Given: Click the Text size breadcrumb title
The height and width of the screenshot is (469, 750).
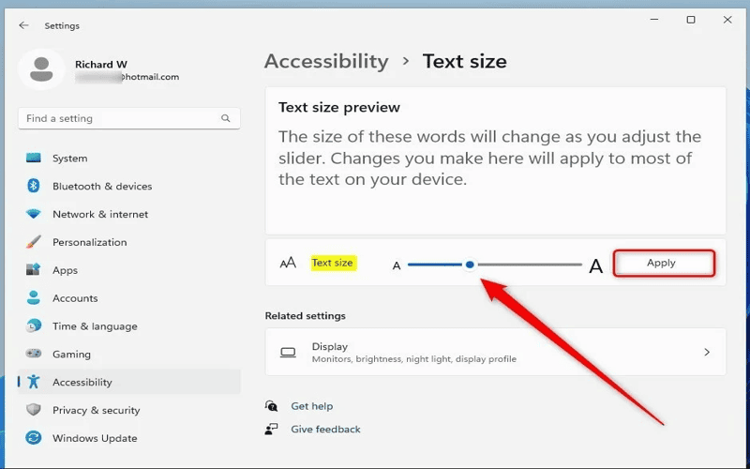Looking at the screenshot, I should click(x=464, y=61).
